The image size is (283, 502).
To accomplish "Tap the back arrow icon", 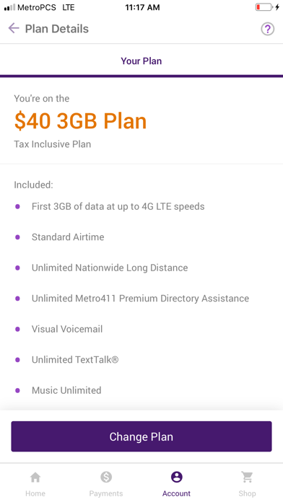I will [14, 29].
